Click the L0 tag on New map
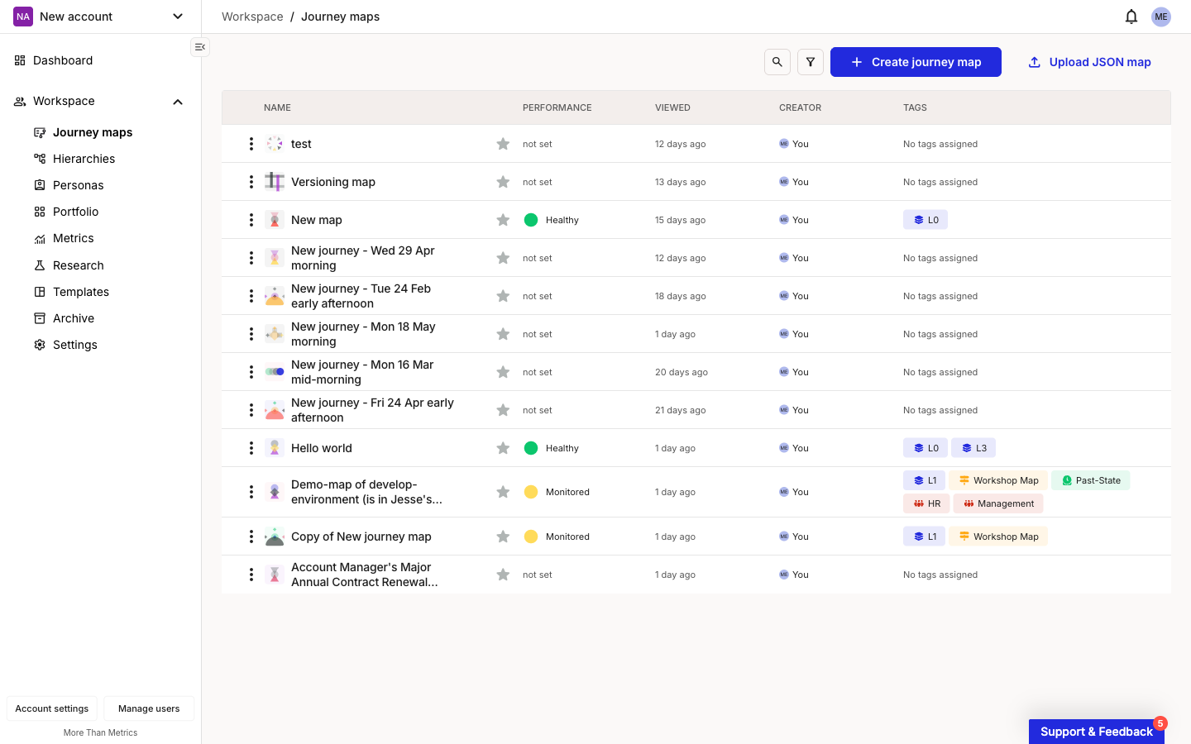The image size is (1191, 744). pyautogui.click(x=926, y=220)
